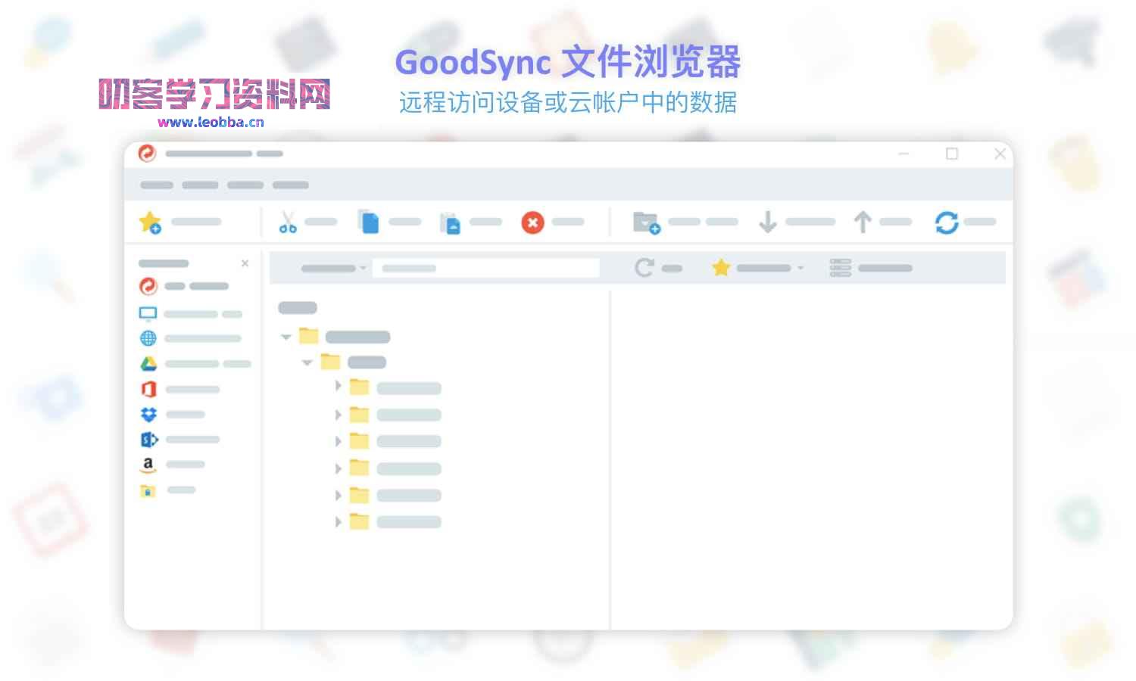Click the blue Sync arrows icon
This screenshot has height=681, width=1136.
tap(947, 222)
